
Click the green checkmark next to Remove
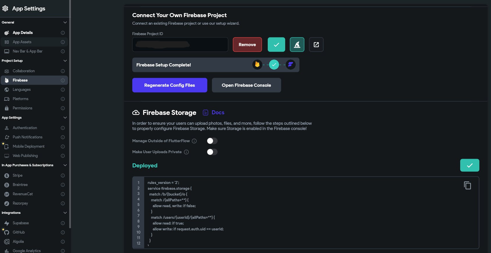276,45
